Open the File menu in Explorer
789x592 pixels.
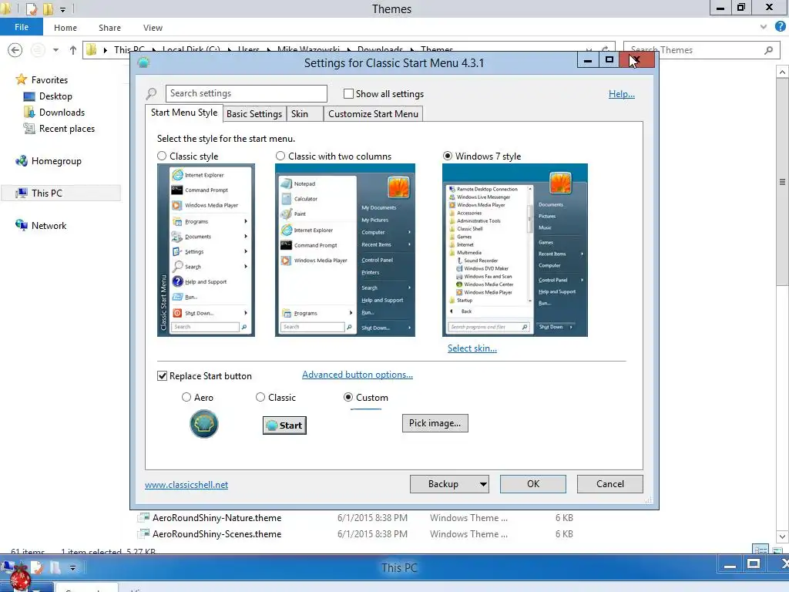(x=22, y=27)
